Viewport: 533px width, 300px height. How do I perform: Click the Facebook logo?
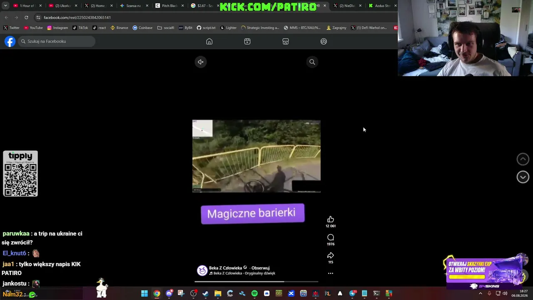pos(10,41)
